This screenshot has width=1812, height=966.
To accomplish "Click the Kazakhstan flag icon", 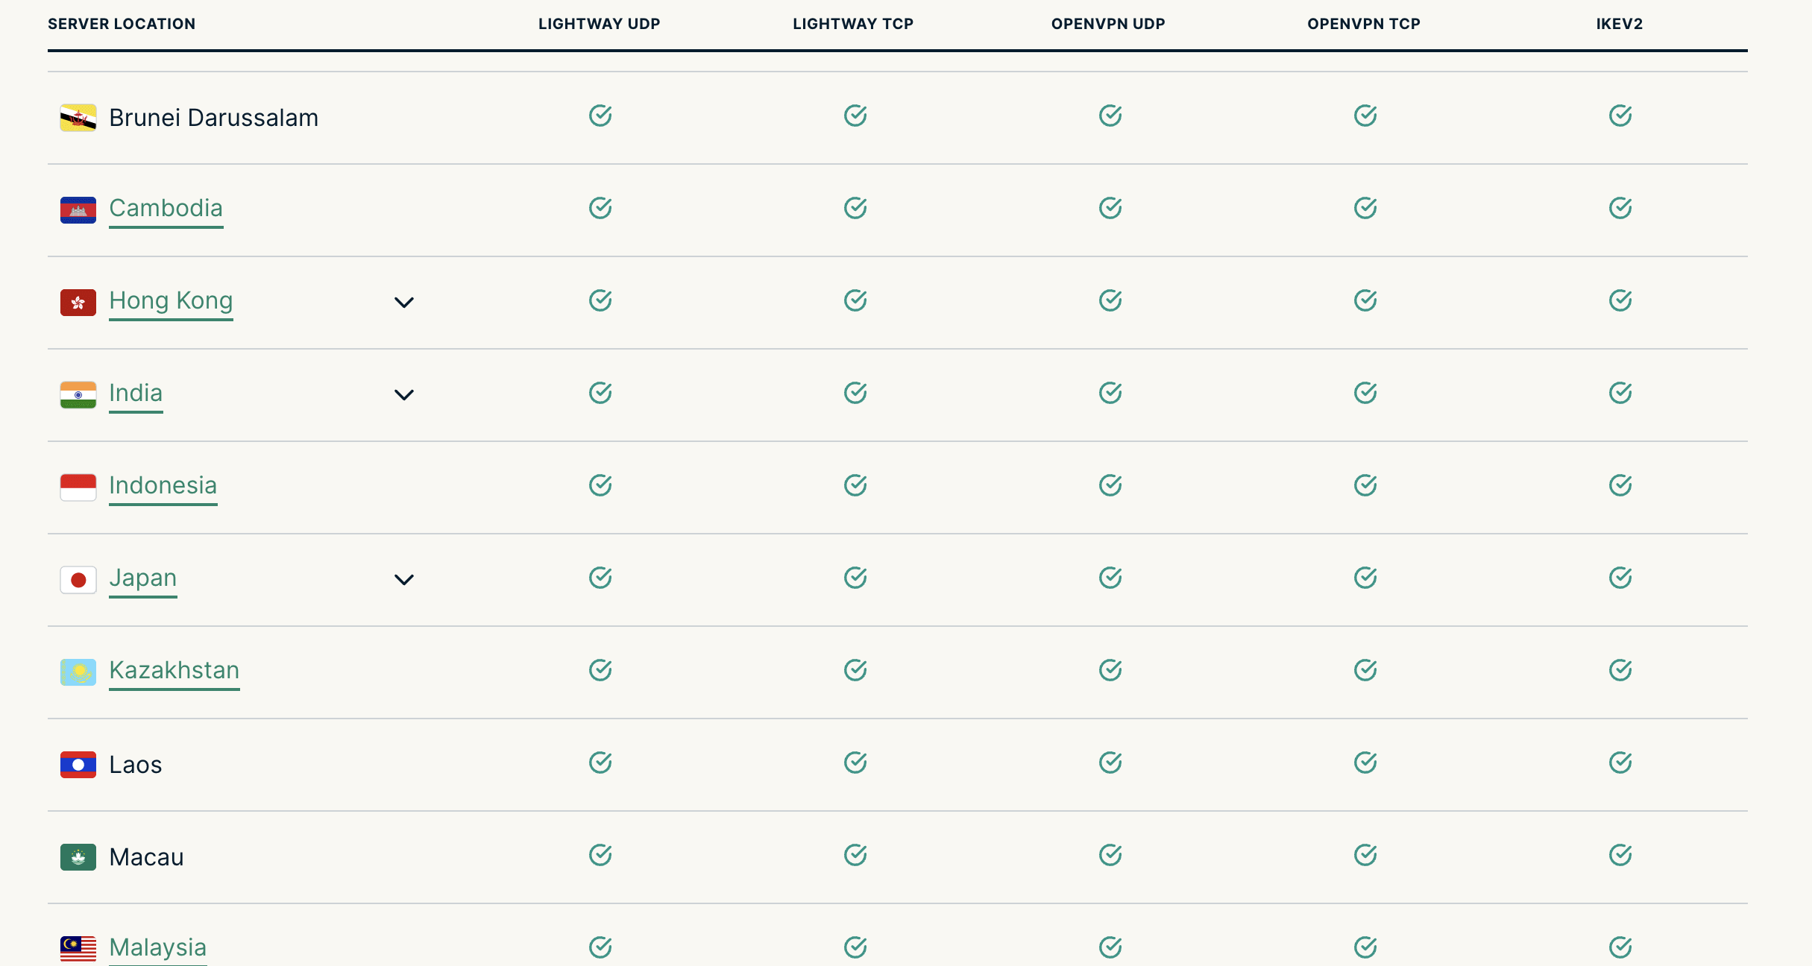I will 78,672.
